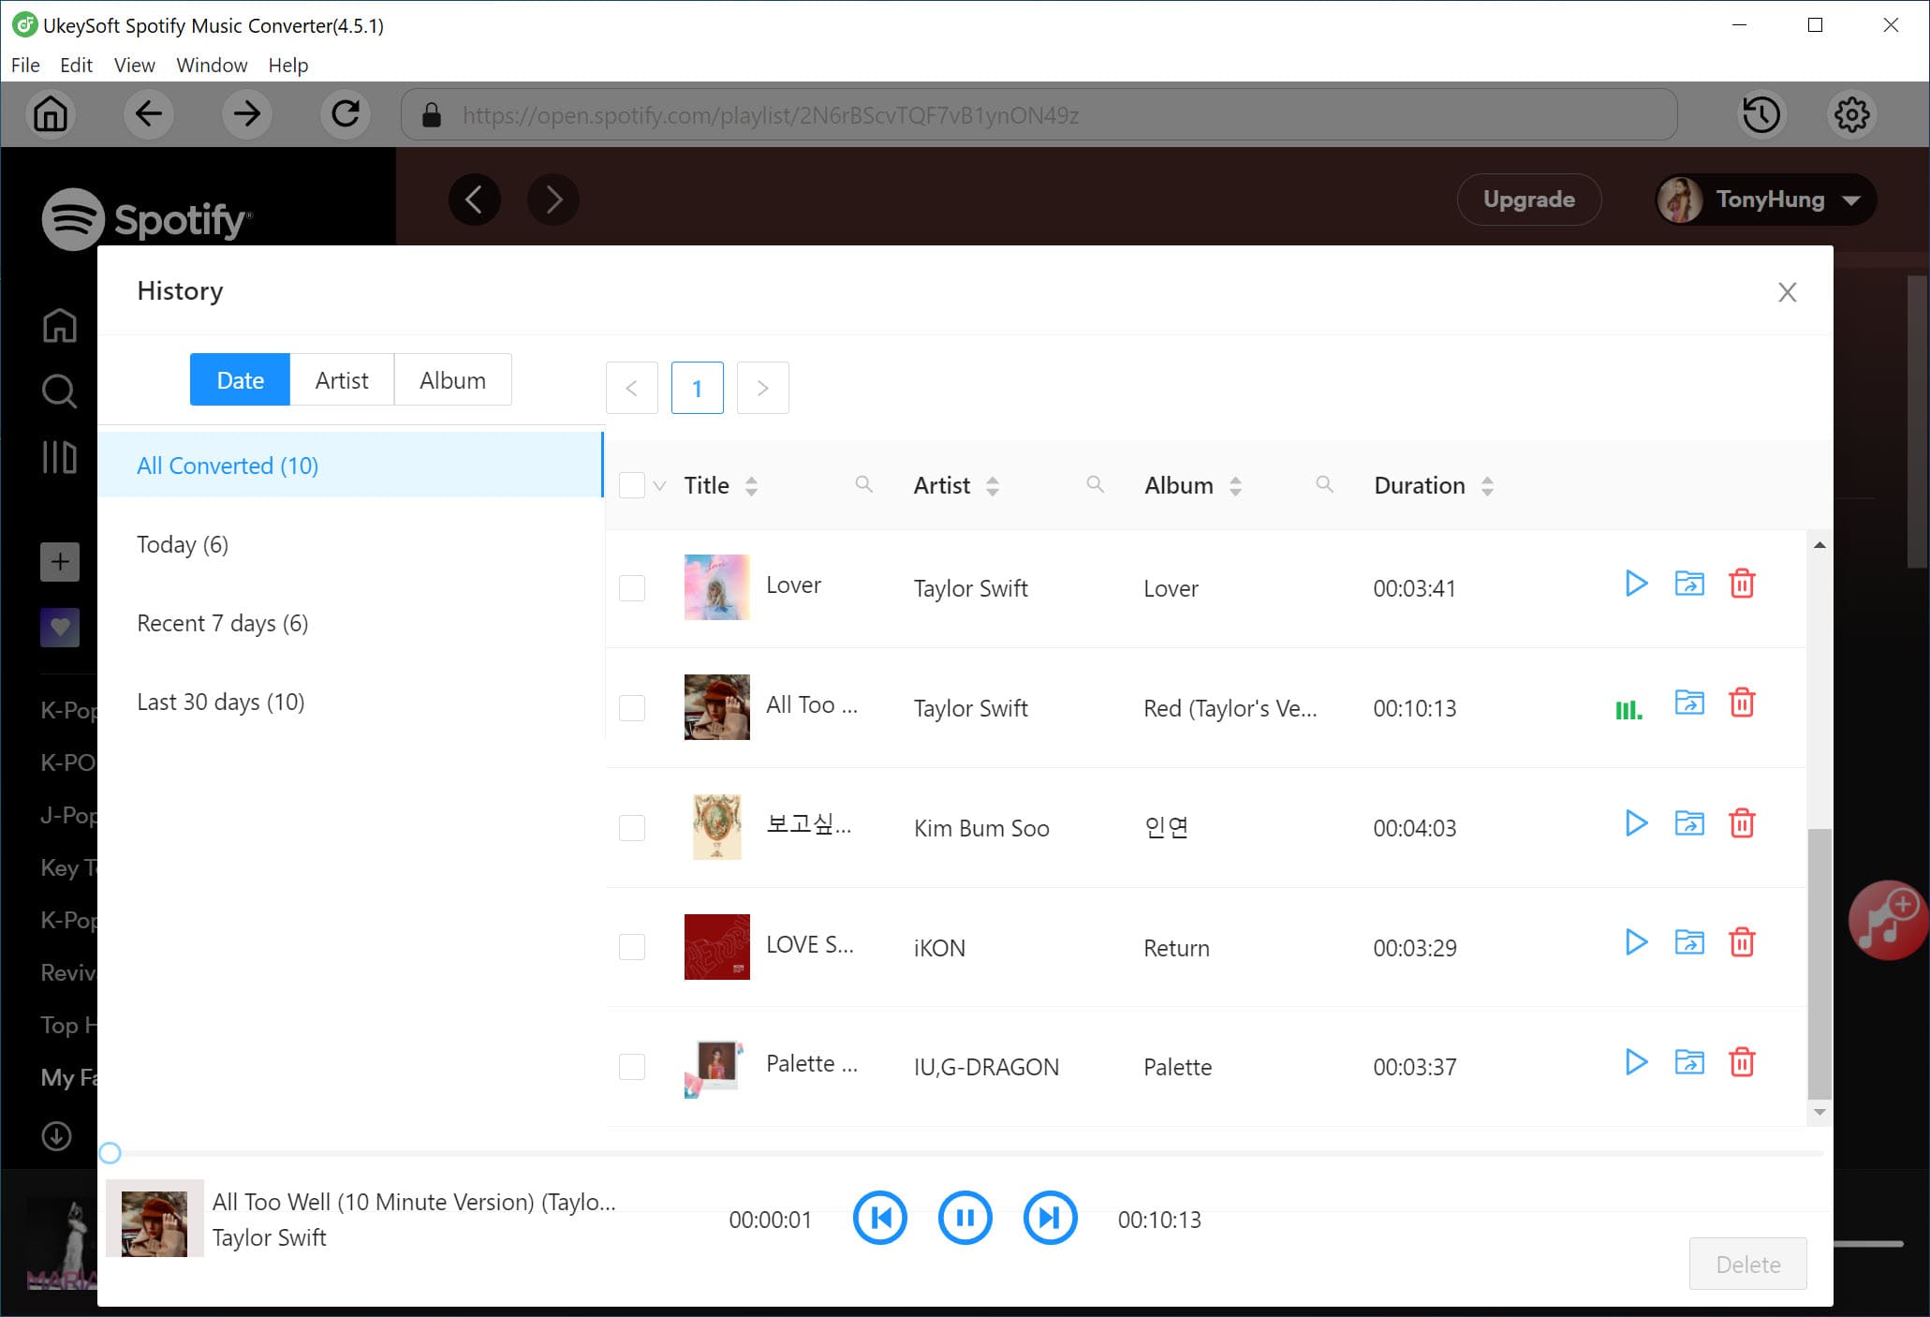This screenshot has height=1317, width=1930.
Task: Click next page arrow button
Action: (761, 387)
